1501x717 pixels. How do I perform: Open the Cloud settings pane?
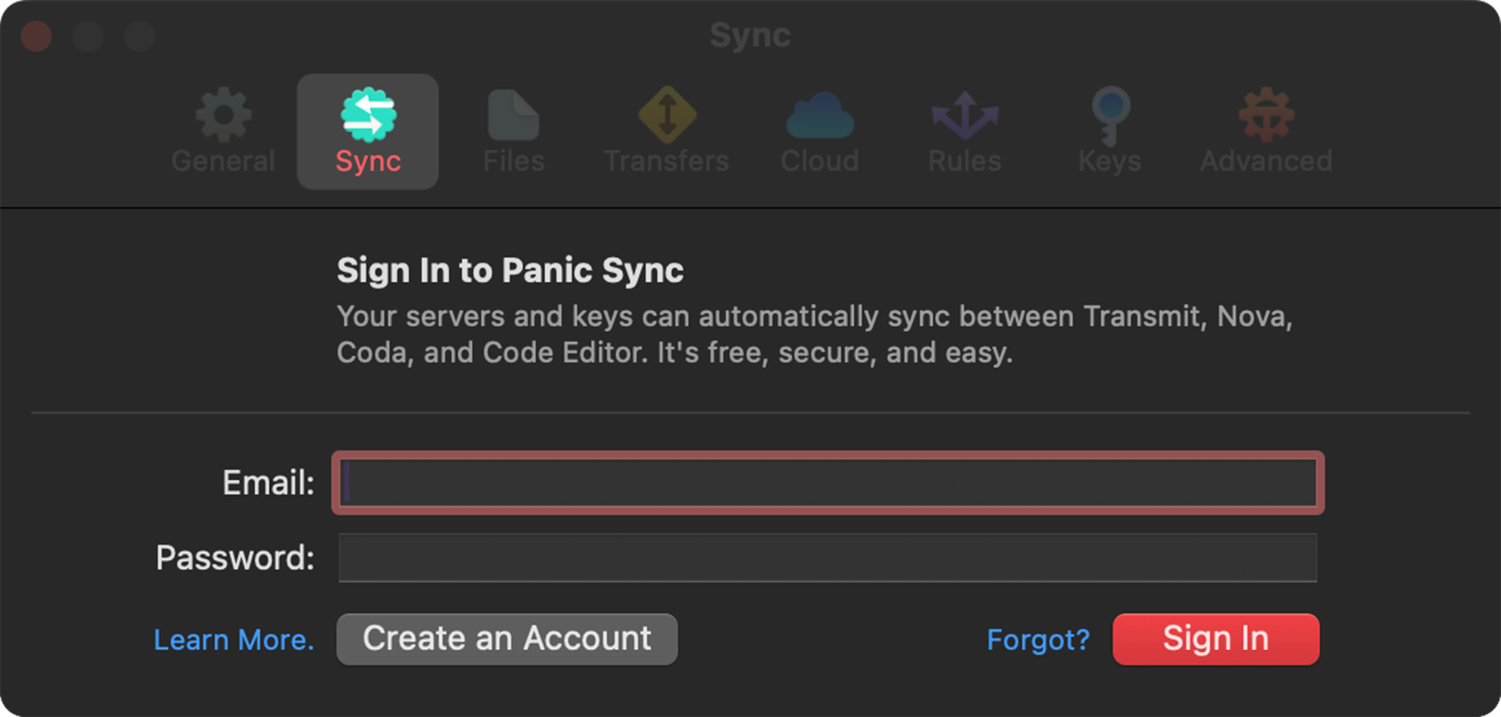(x=819, y=129)
